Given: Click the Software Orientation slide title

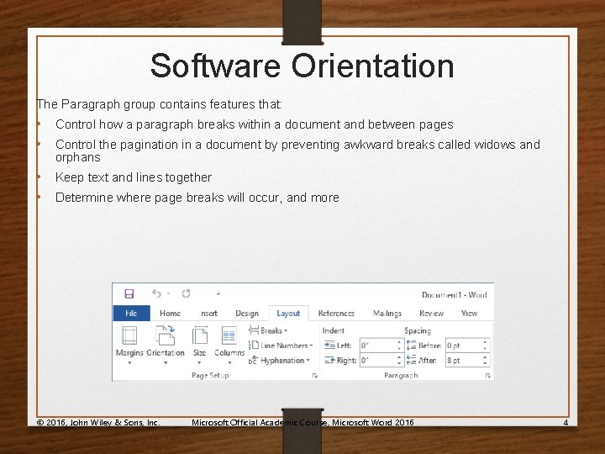Looking at the screenshot, I should point(302,66).
